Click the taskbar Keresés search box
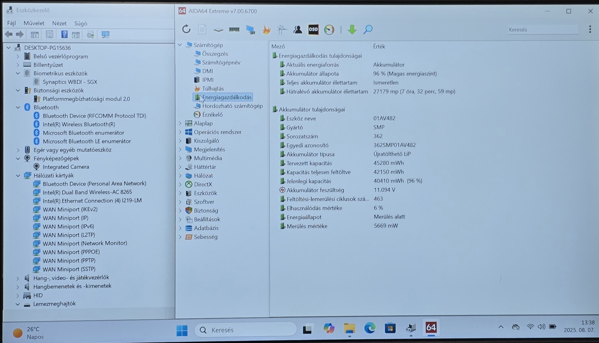599x343 pixels. coord(245,330)
